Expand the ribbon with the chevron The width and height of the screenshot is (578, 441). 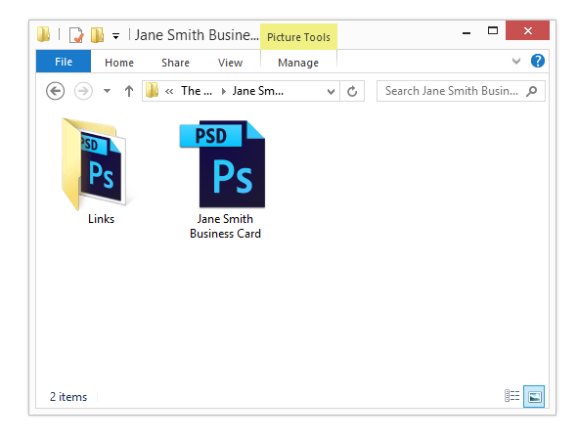click(x=516, y=61)
